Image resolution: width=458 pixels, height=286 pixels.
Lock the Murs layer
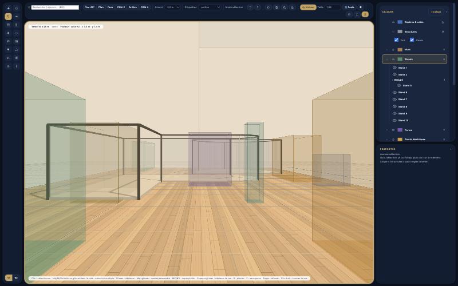444,50
